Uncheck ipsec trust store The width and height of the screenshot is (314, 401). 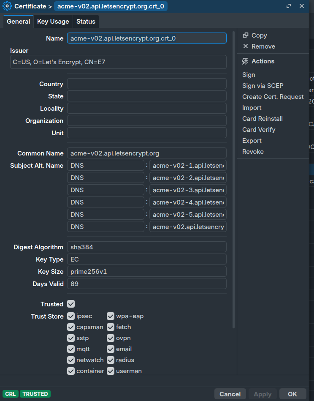[71, 316]
